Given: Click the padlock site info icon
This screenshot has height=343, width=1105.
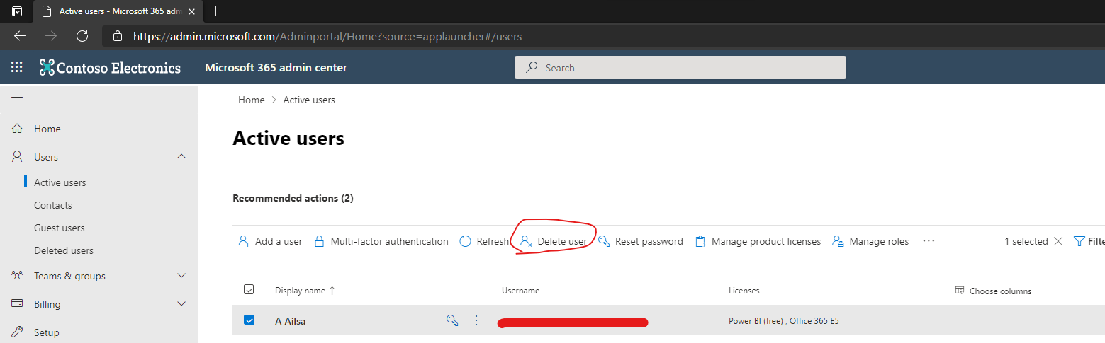Looking at the screenshot, I should pos(118,36).
